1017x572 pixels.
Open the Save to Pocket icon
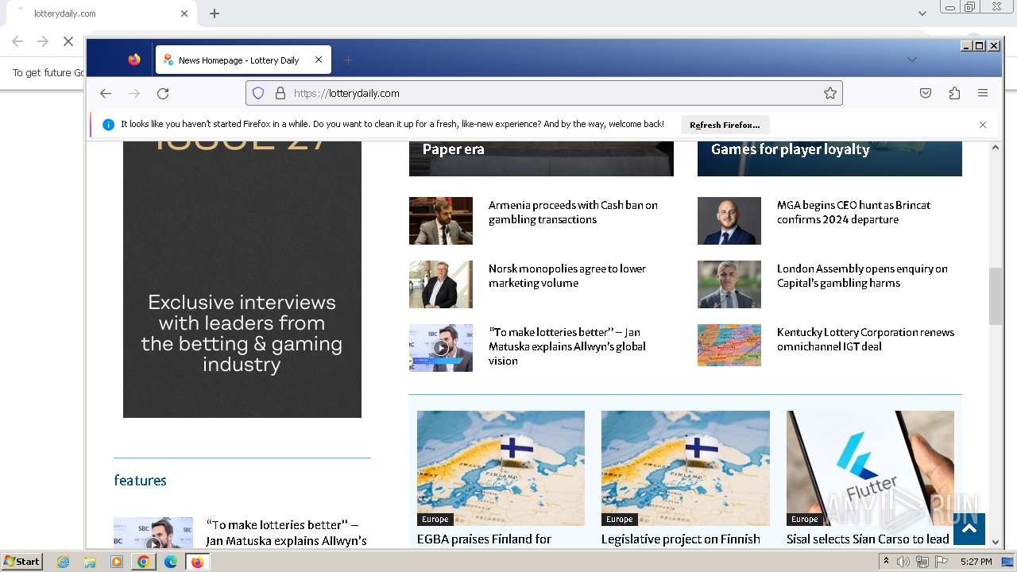[x=926, y=93]
